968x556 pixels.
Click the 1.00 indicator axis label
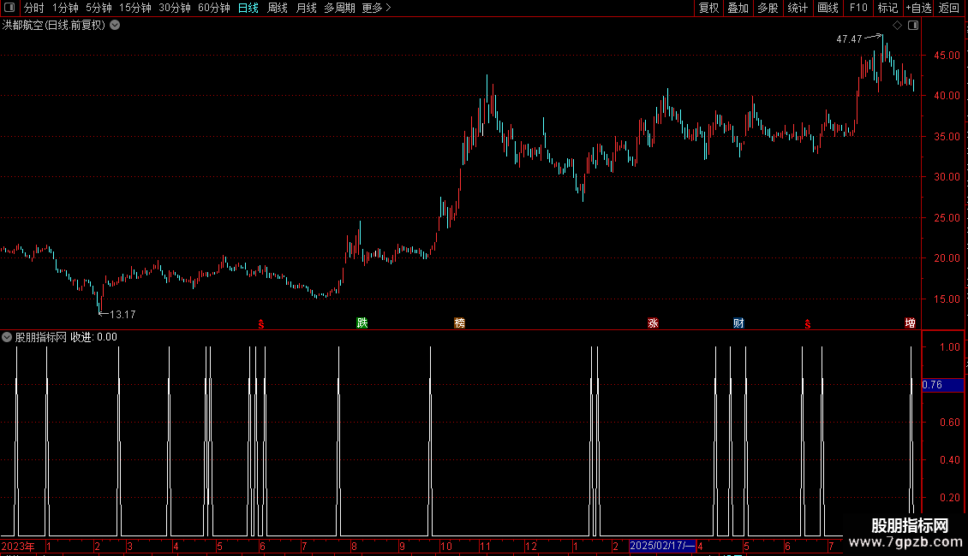[949, 347]
